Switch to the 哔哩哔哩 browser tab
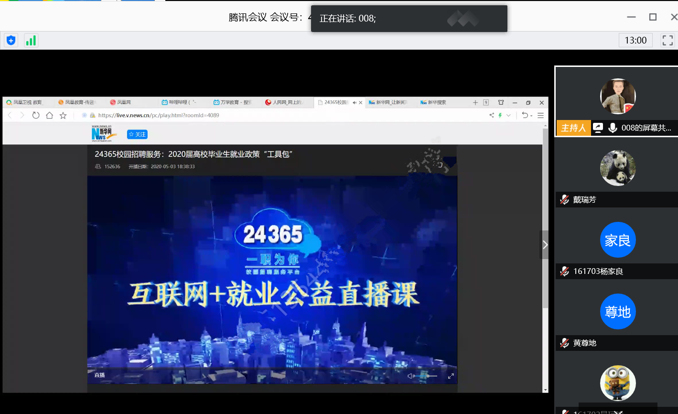This screenshot has height=414, width=678. [182, 102]
